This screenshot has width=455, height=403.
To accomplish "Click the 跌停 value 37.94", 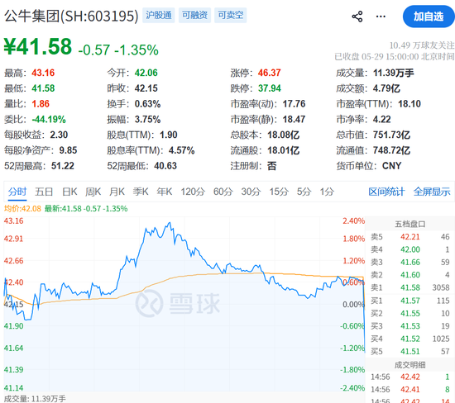I will pos(270,88).
